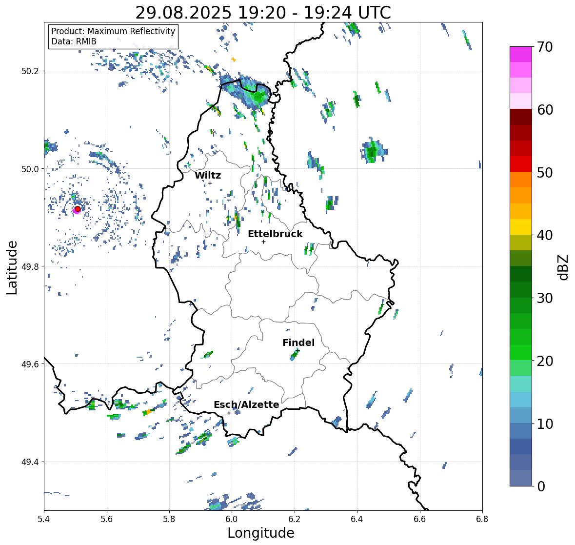Click the 'Product: Maximum Reflectivity' legend text
Viewport: 575px width, 545px height.
pos(113,31)
